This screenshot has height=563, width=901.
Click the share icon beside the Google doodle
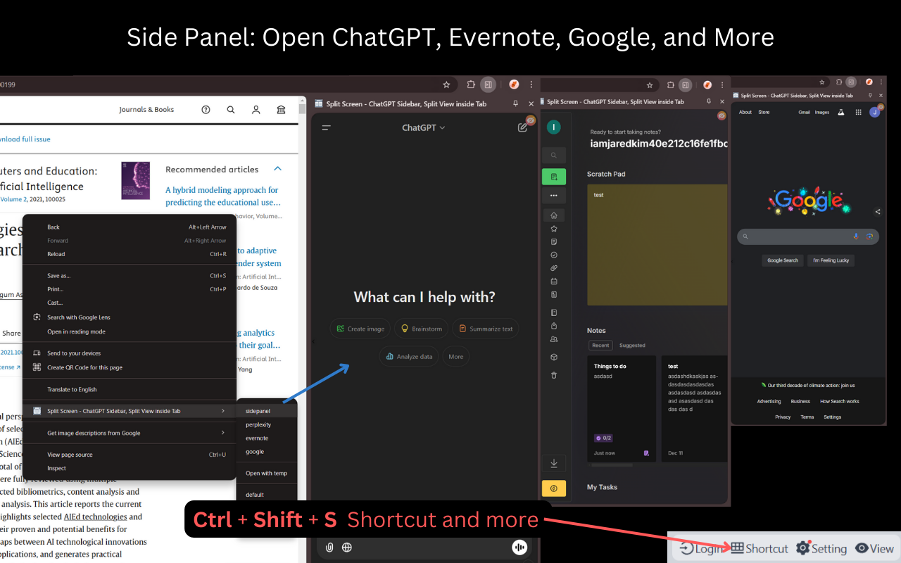(878, 211)
